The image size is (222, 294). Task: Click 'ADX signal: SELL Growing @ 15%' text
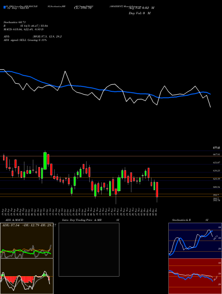coord(25,40)
